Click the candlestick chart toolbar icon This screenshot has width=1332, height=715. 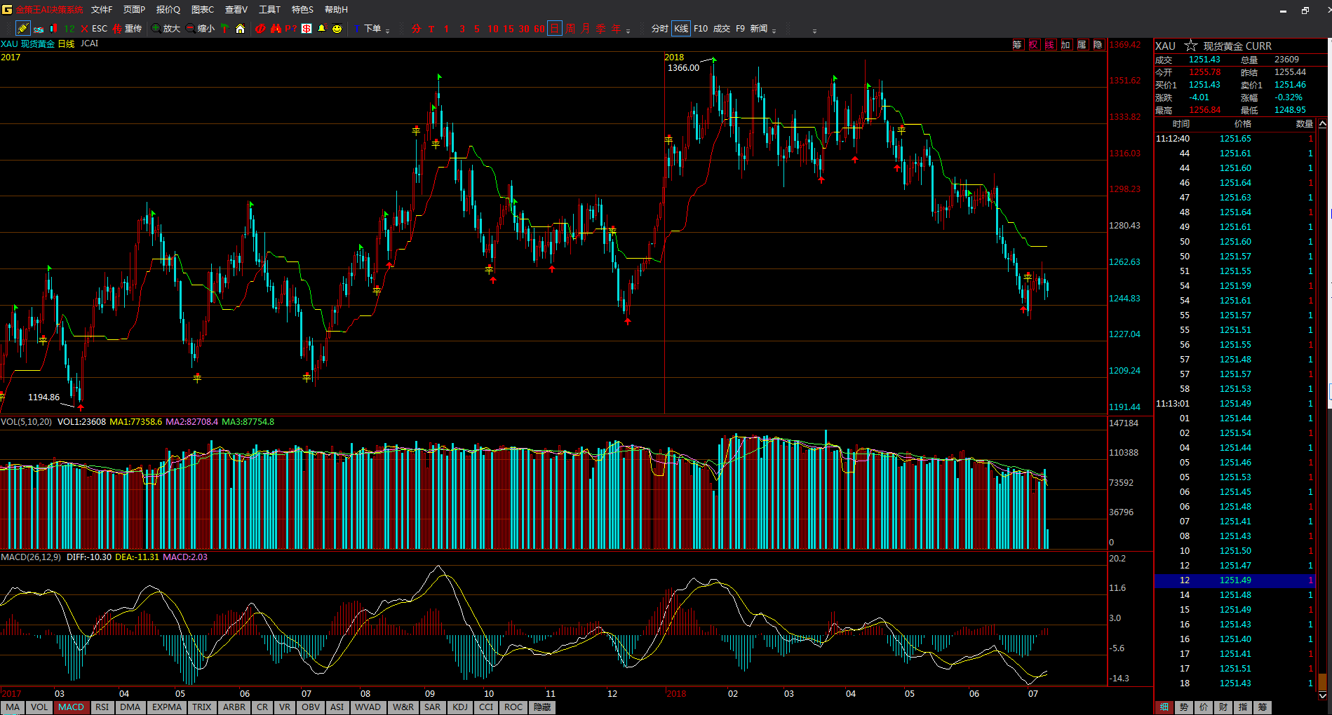point(54,29)
